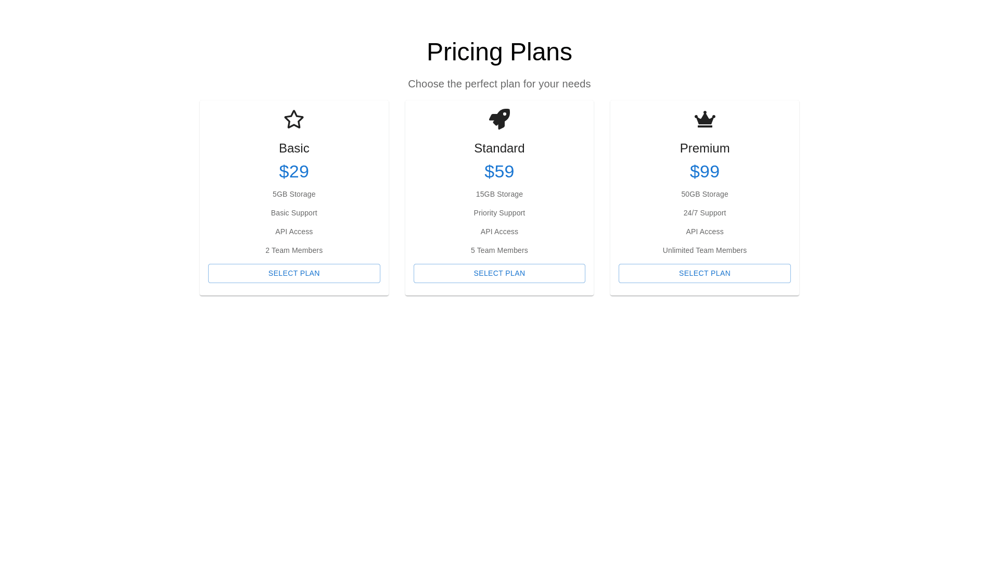999x562 pixels.
Task: Click the Unlimited Team Members feature
Action: [x=705, y=250]
